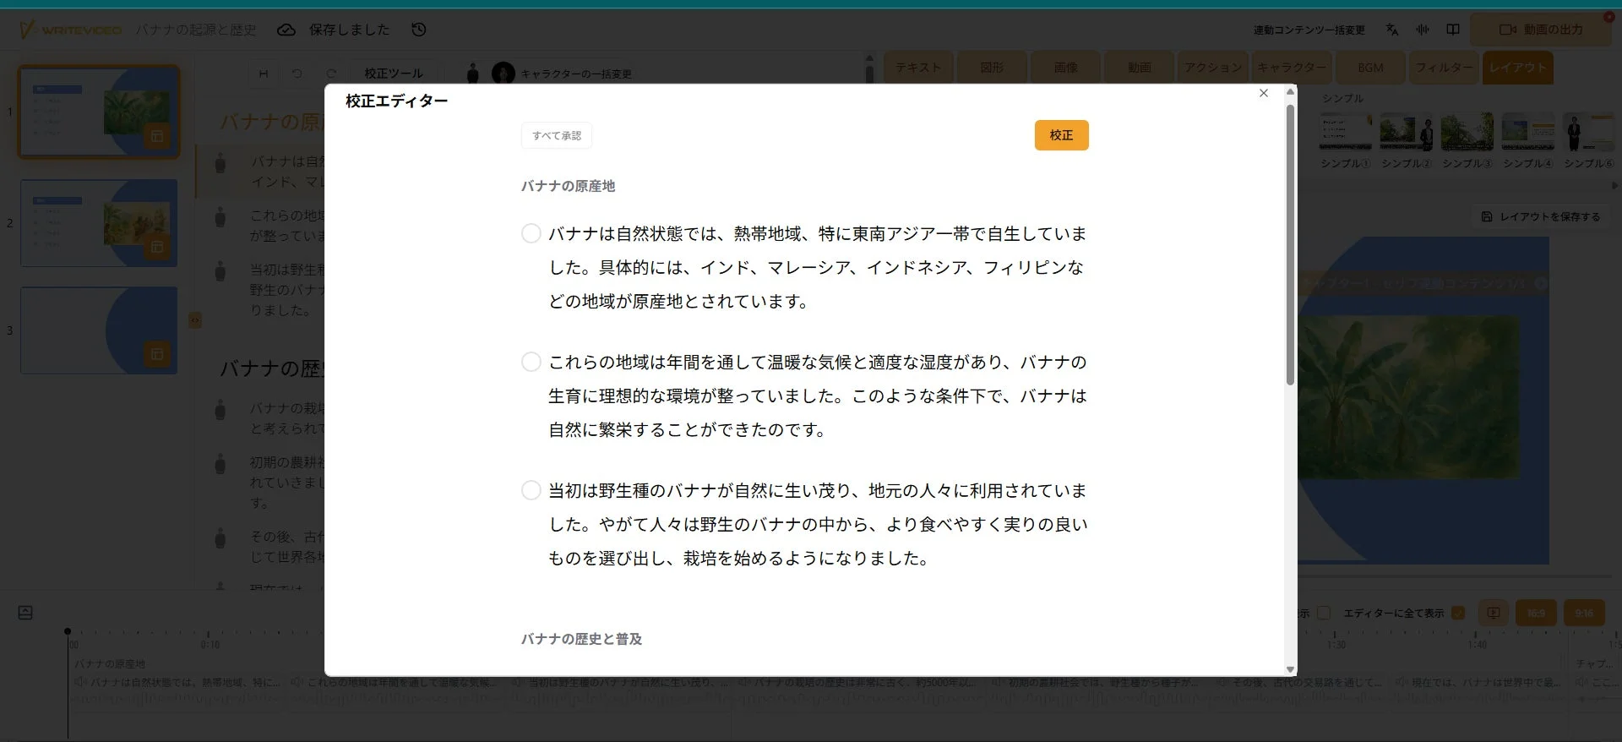Click character icon beside バナナは自然 script line
The height and width of the screenshot is (742, 1622).
click(x=220, y=163)
